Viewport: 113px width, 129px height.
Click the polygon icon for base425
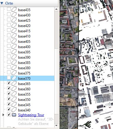click(14, 20)
